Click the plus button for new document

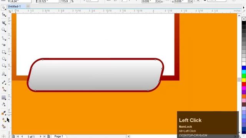[x=28, y=7]
